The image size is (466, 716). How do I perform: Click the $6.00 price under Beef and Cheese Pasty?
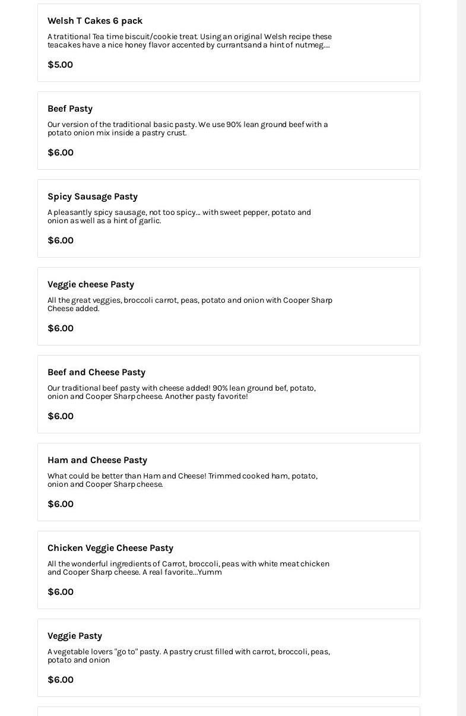click(61, 416)
